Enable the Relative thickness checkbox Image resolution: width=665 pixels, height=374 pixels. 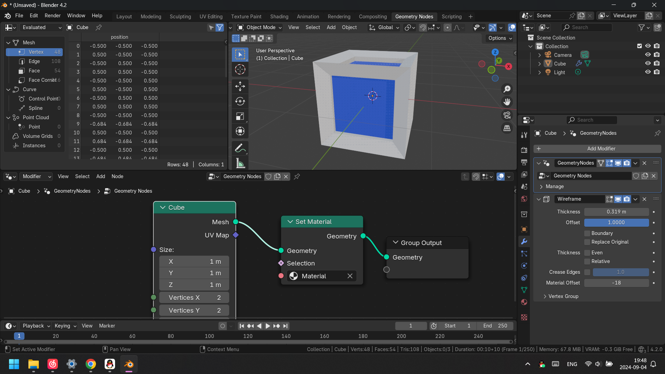coord(587,261)
